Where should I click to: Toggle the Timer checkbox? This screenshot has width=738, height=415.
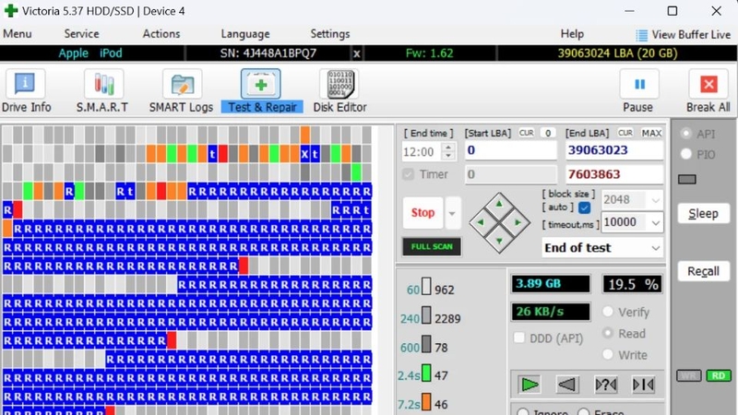click(408, 174)
